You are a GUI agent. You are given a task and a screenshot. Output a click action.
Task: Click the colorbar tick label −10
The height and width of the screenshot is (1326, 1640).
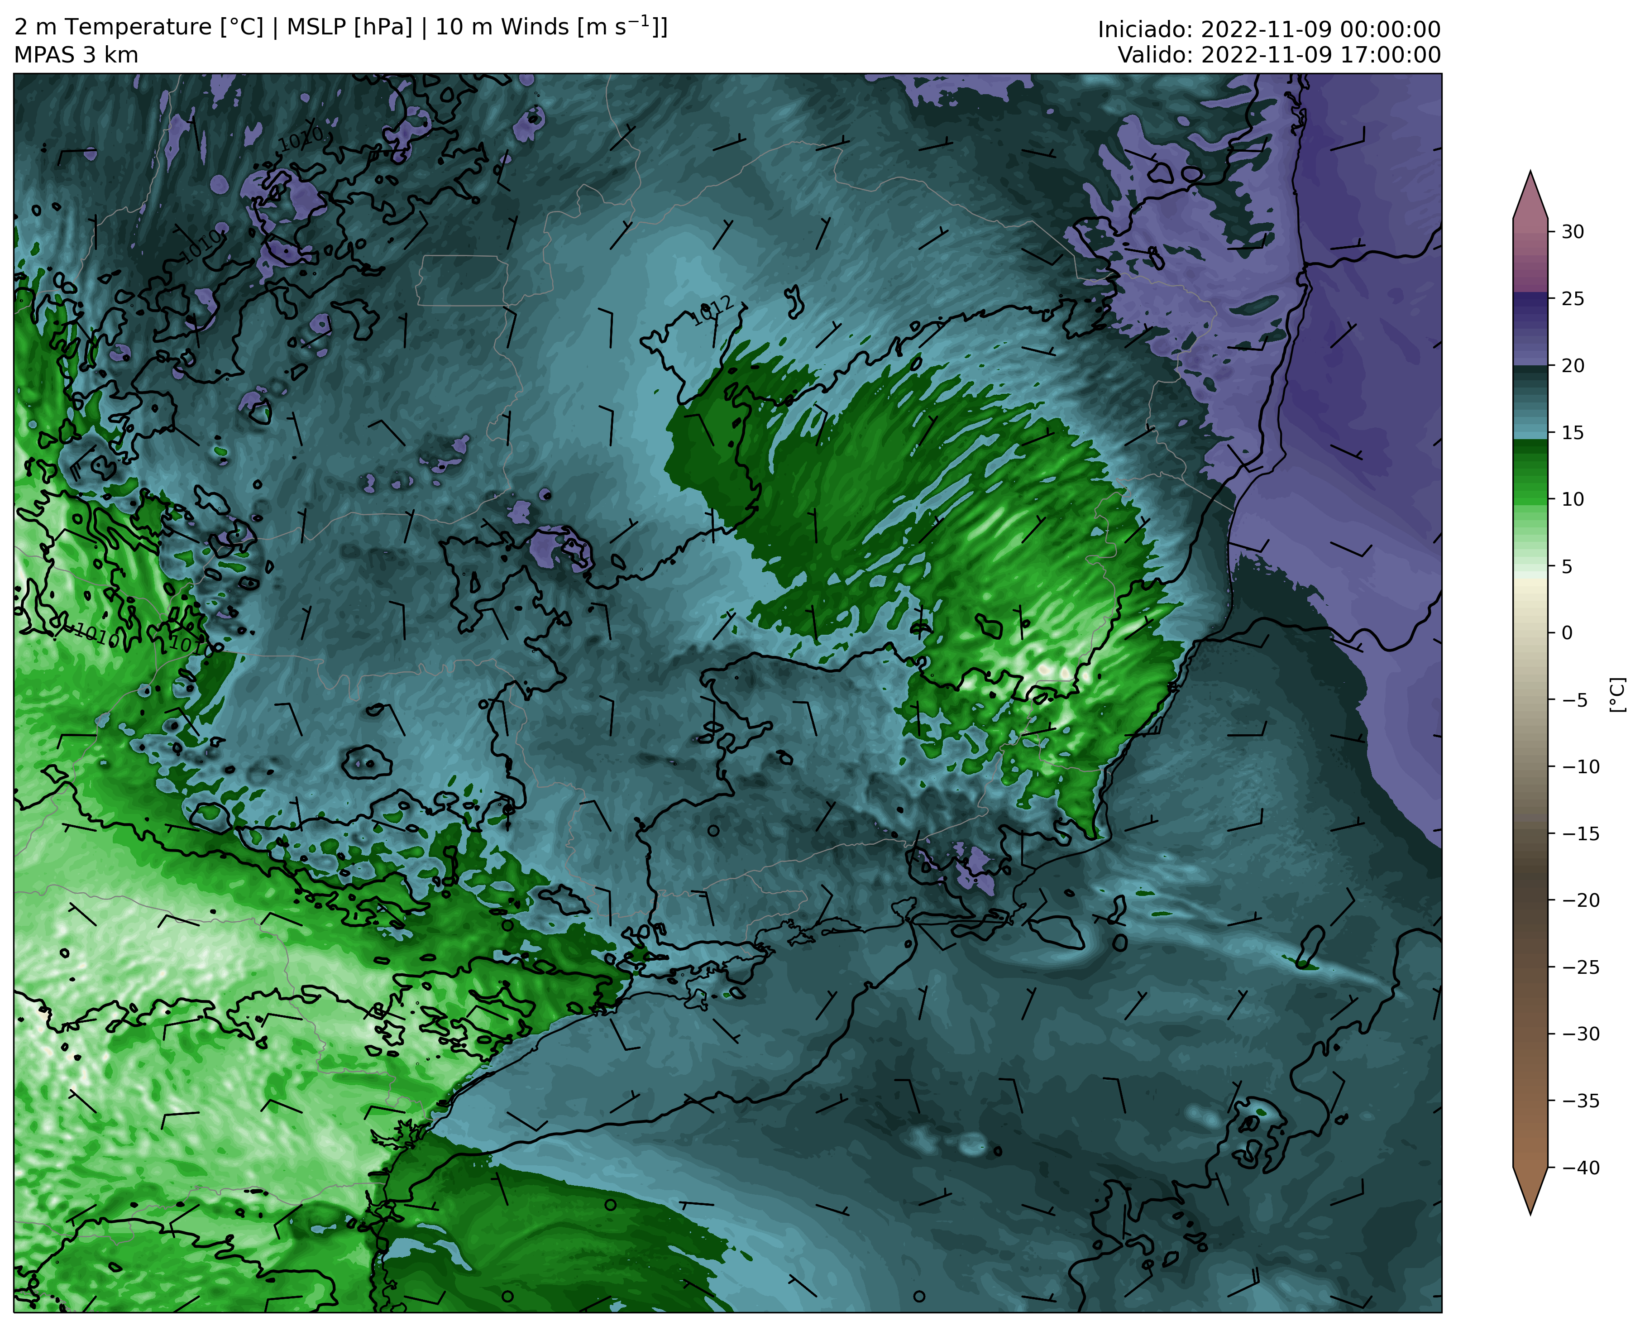pyautogui.click(x=1580, y=766)
